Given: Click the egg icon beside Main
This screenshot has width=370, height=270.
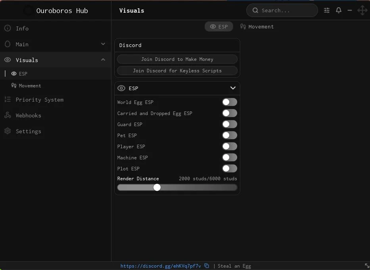Looking at the screenshot, I should pyautogui.click(x=8, y=44).
